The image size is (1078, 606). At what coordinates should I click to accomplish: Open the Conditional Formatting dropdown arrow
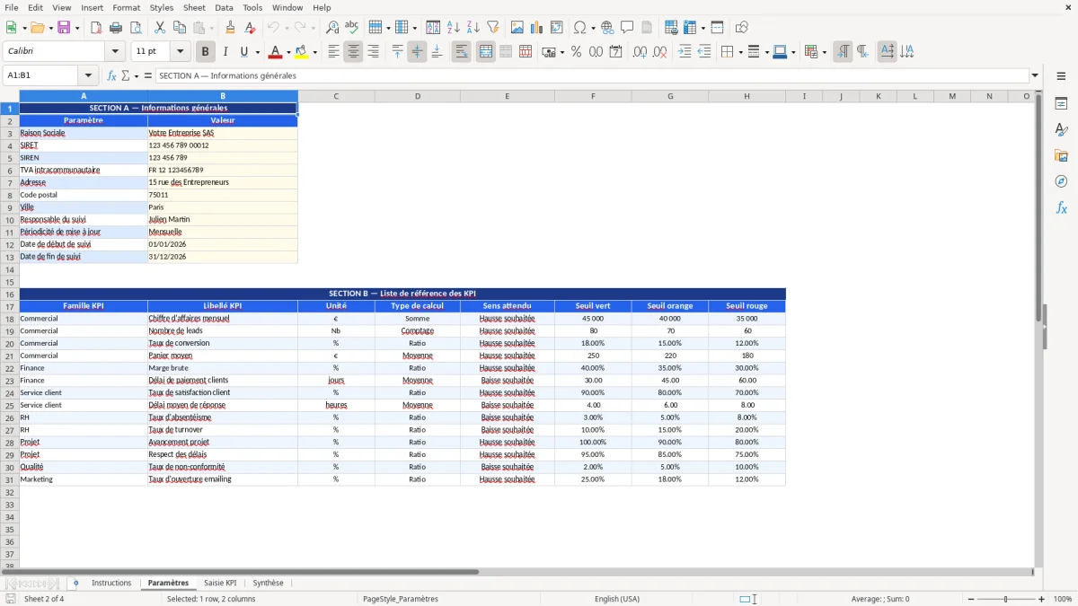pyautogui.click(x=824, y=52)
